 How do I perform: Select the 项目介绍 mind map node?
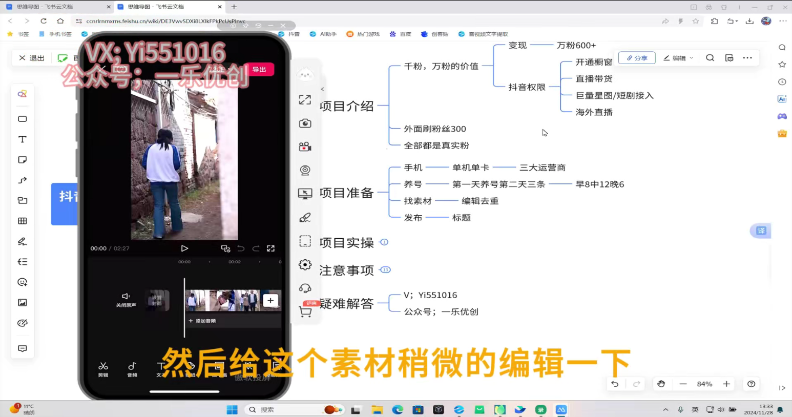[347, 106]
